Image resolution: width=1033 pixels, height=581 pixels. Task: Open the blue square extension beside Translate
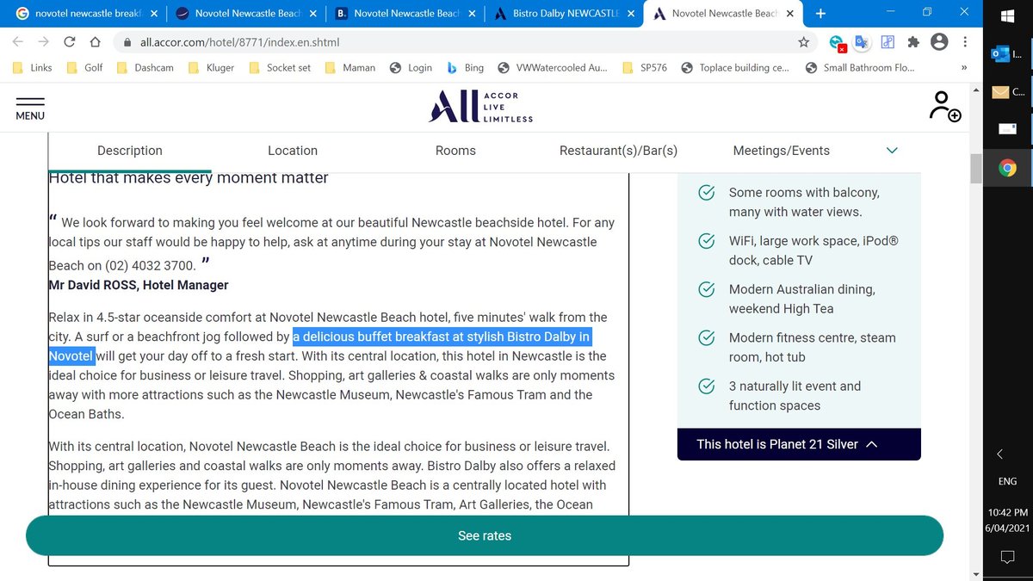coord(888,42)
